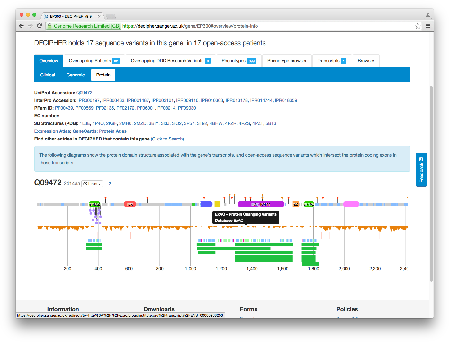Click the 'Click to Search' link
The width and height of the screenshot is (449, 342).
pos(167,139)
